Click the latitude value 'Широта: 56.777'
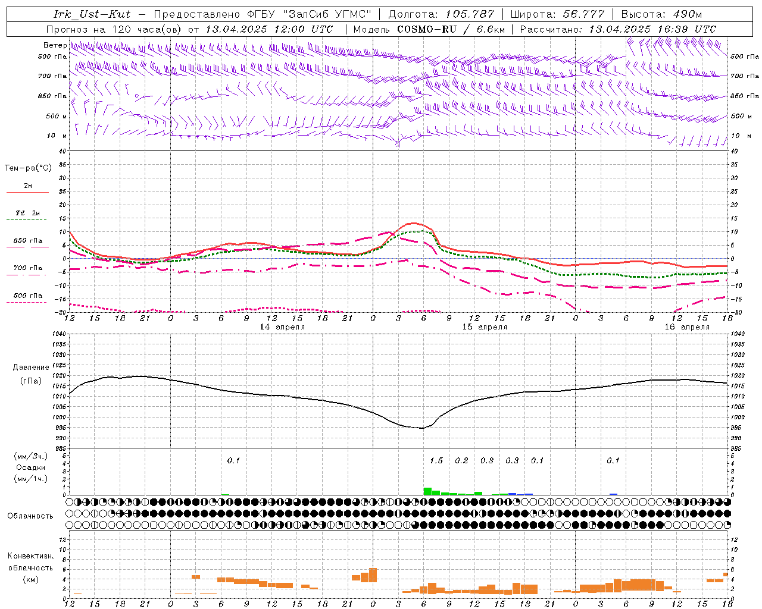The image size is (762, 609). point(557,14)
